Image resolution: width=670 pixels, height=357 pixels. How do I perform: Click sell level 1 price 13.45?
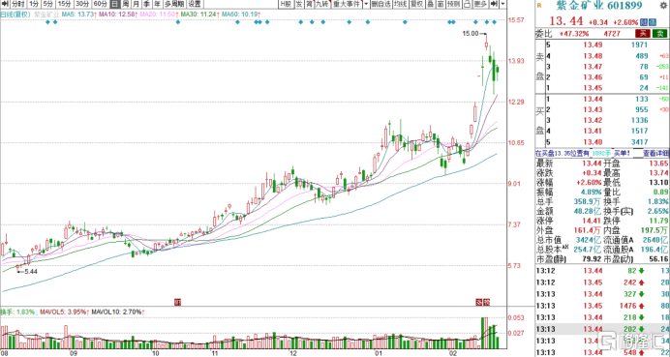pos(594,88)
